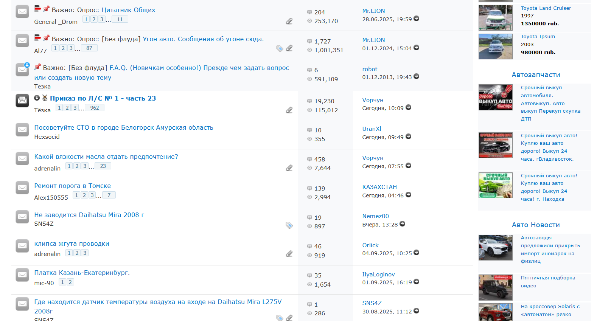Click Toyota Land Cruiser 1997 listing thumbnail
Image resolution: width=597 pixels, height=321 pixels.
[495, 18]
